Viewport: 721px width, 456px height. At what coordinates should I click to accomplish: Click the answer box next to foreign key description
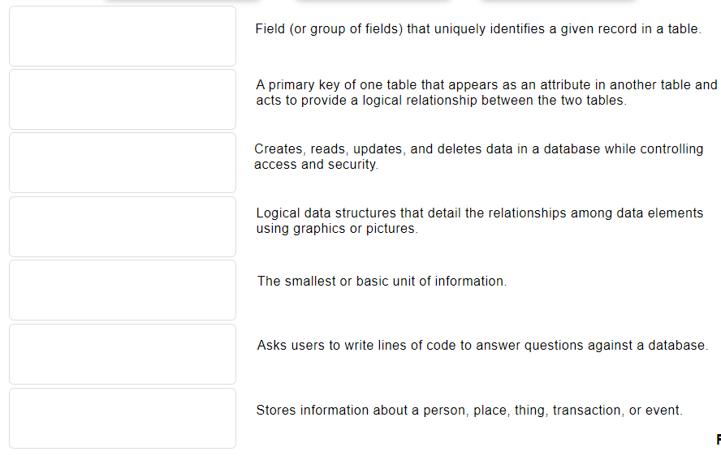123,99
